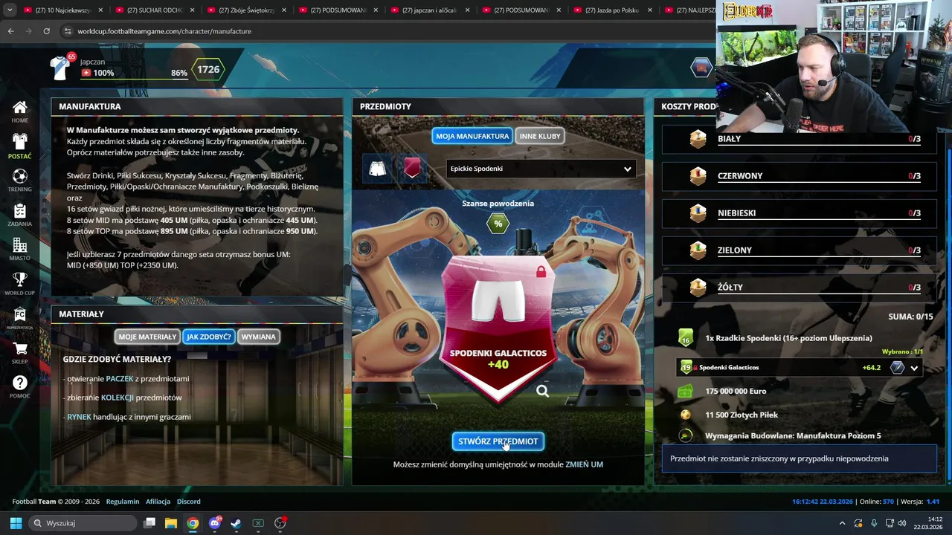Go back with browser back arrow
Viewport: 952px width, 535px height.
click(x=10, y=31)
